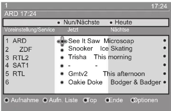Click the Jetzt column header
Image resolution: width=171 pixels, height=111 pixels.
[73, 30]
